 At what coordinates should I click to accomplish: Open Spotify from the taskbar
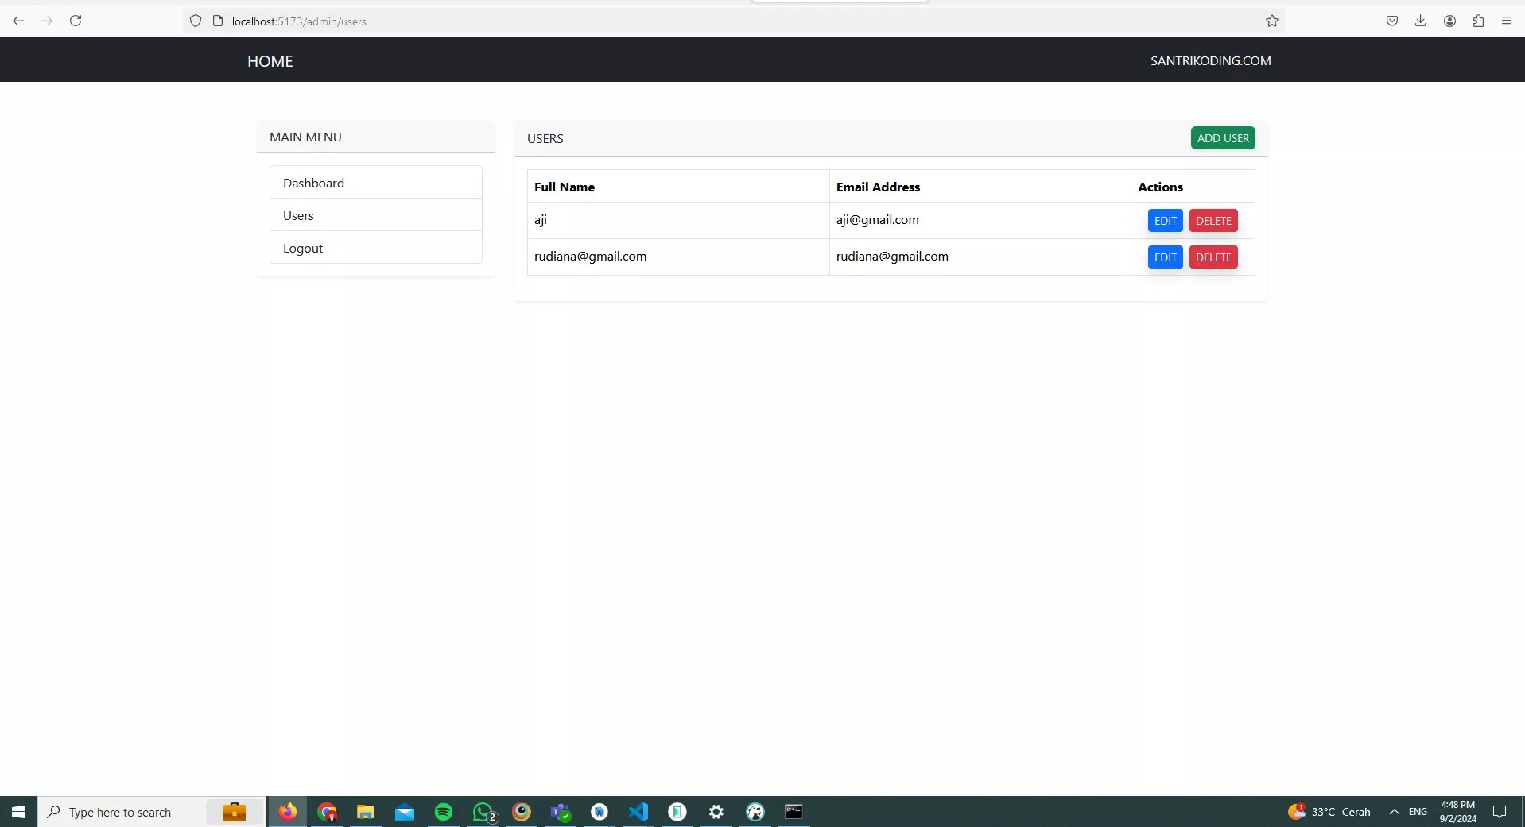tap(444, 812)
